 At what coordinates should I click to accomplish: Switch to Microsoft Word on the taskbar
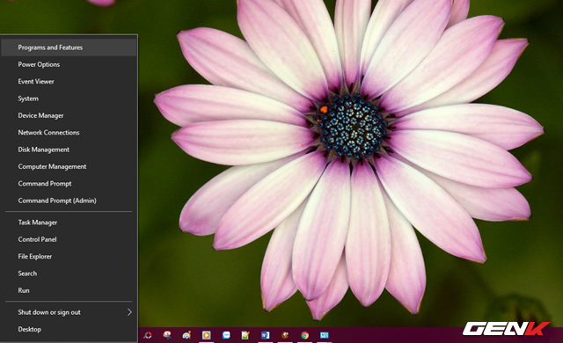pyautogui.click(x=266, y=335)
